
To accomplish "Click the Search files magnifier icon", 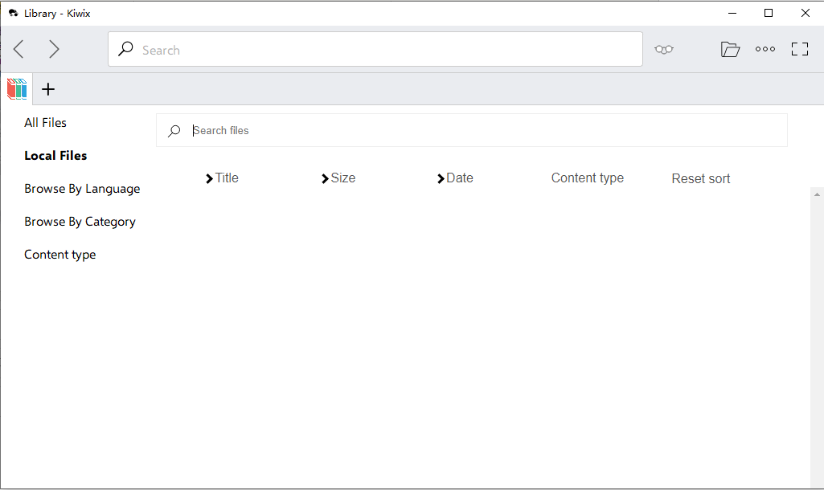I will 174,131.
